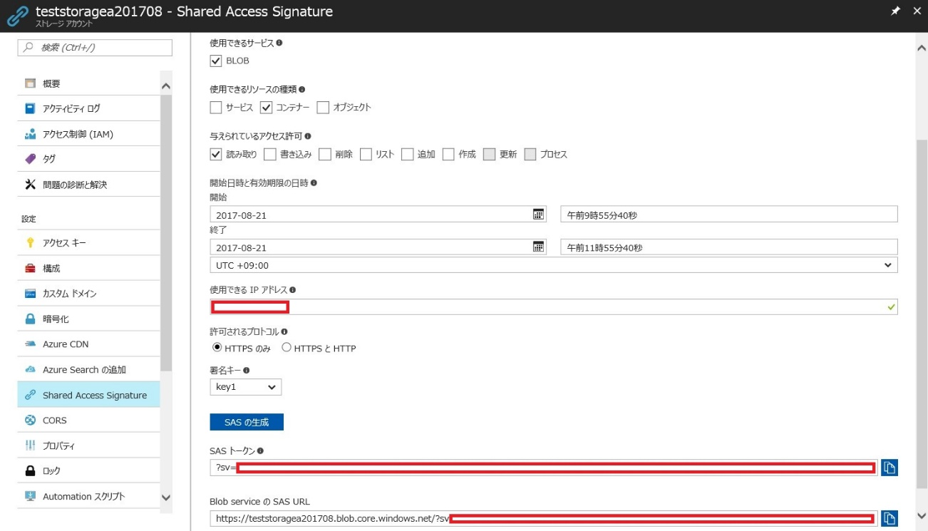Click the 概要 overview icon in sidebar
Screen dimensions: 928x531
[30, 83]
